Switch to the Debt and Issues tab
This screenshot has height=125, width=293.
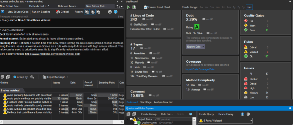pos(68,6)
